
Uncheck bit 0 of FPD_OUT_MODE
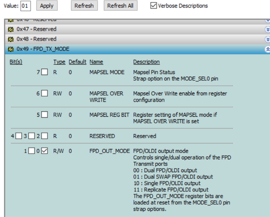(44, 151)
